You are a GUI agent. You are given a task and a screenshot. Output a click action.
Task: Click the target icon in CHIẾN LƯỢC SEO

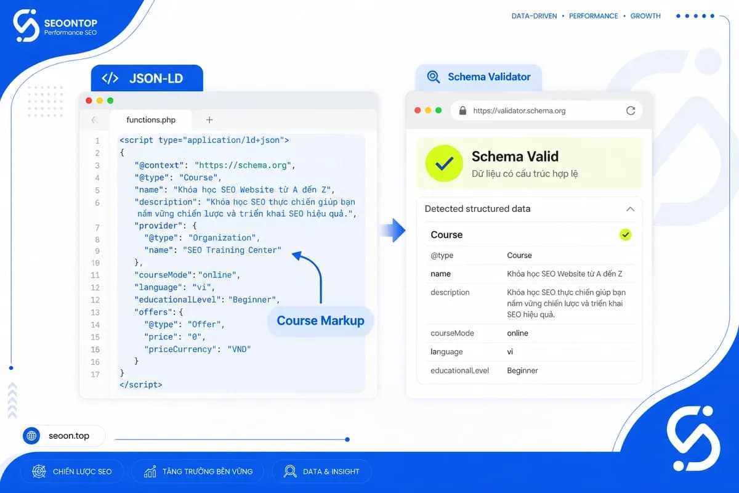(38, 471)
